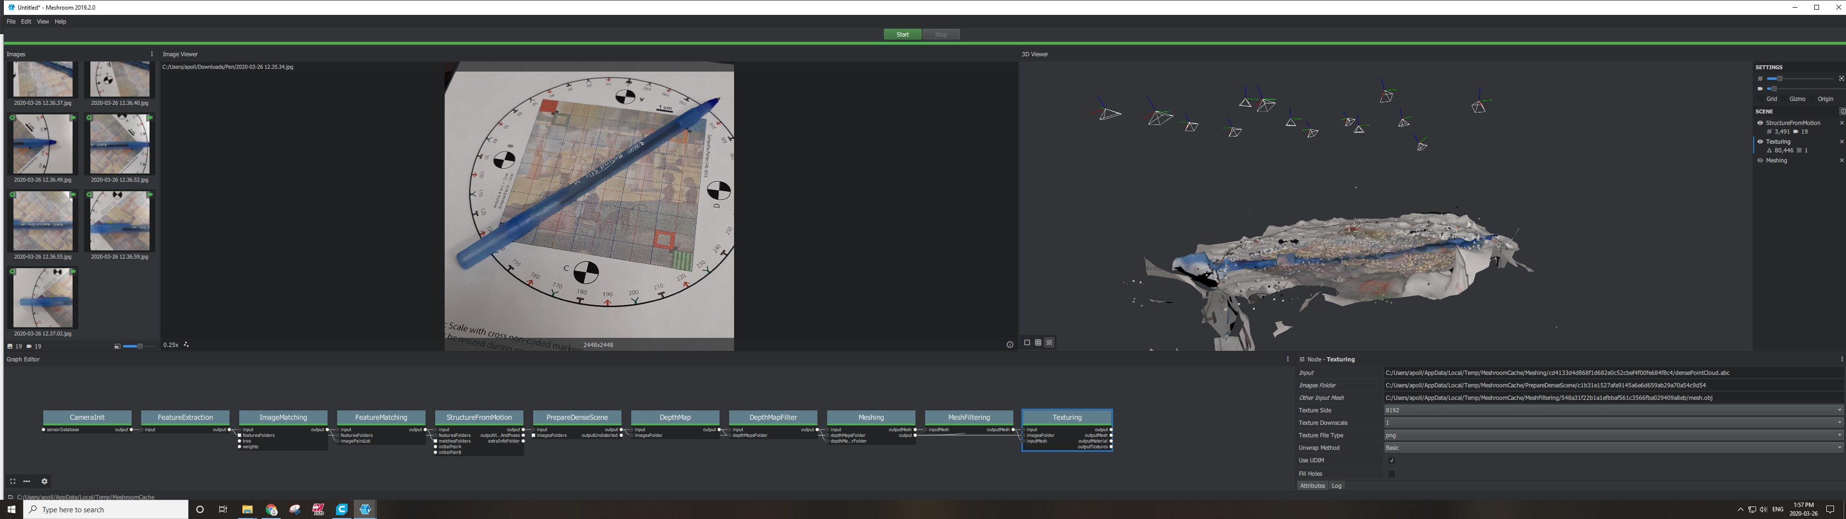Select textured render mode icon
1846x519 pixels.
coord(1049,343)
